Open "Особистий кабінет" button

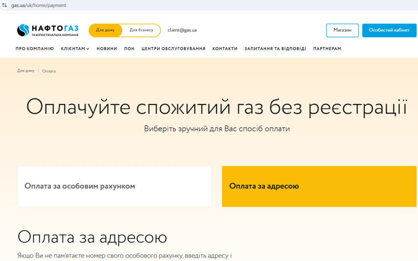point(389,30)
